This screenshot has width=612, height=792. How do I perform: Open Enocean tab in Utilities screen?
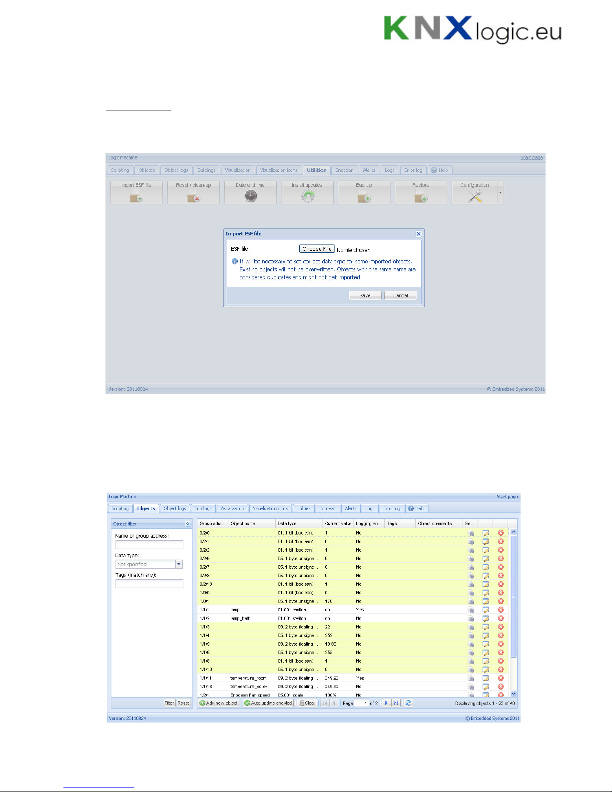coord(344,170)
